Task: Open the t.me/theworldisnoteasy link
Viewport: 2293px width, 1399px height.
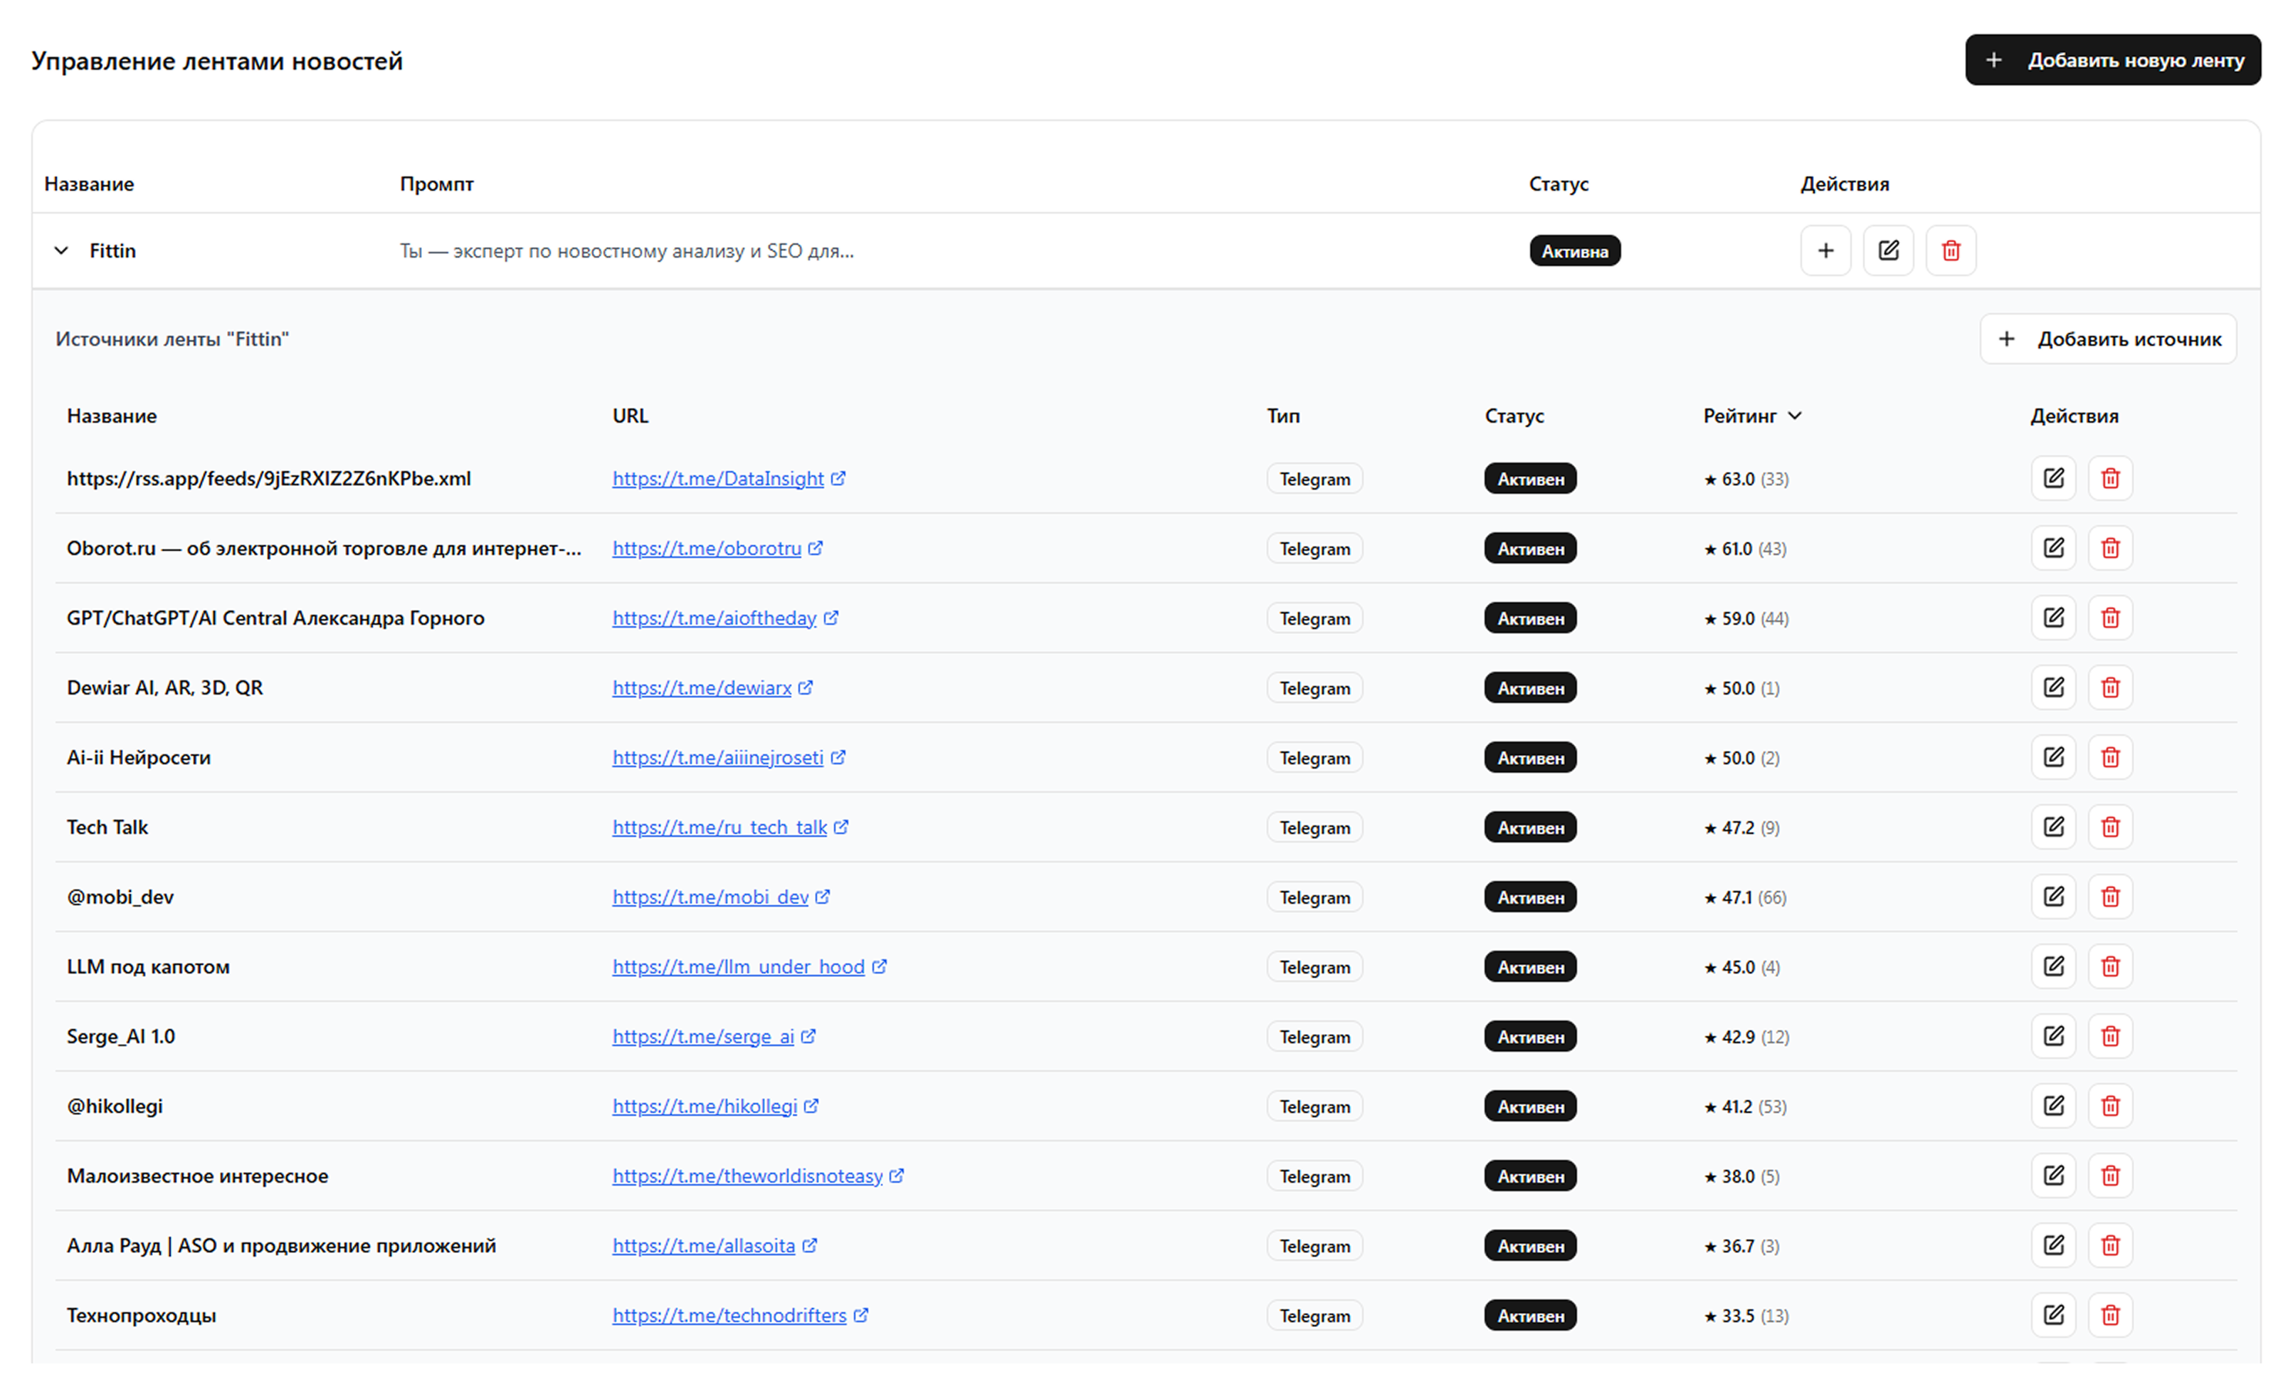Action: point(747,1176)
